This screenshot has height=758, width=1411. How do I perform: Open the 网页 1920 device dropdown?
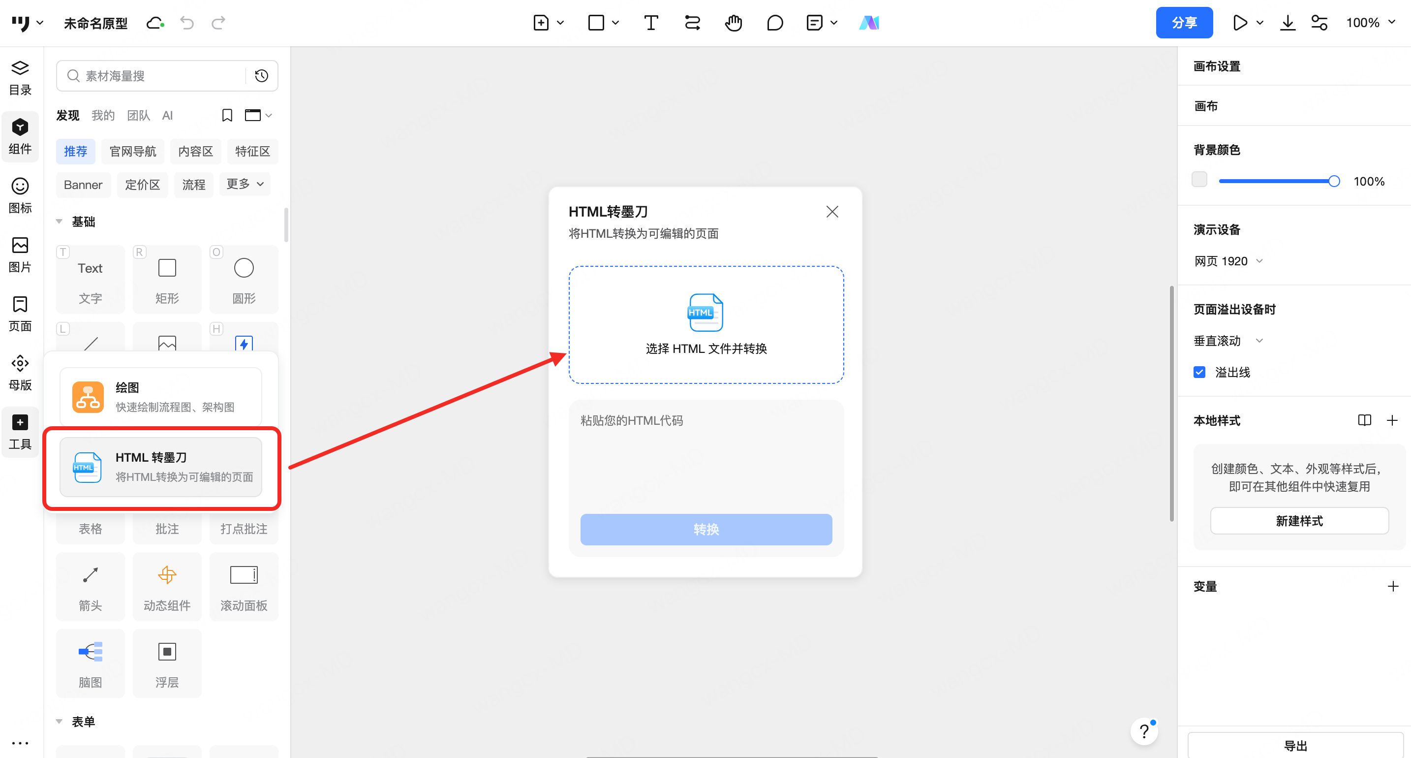(x=1228, y=261)
